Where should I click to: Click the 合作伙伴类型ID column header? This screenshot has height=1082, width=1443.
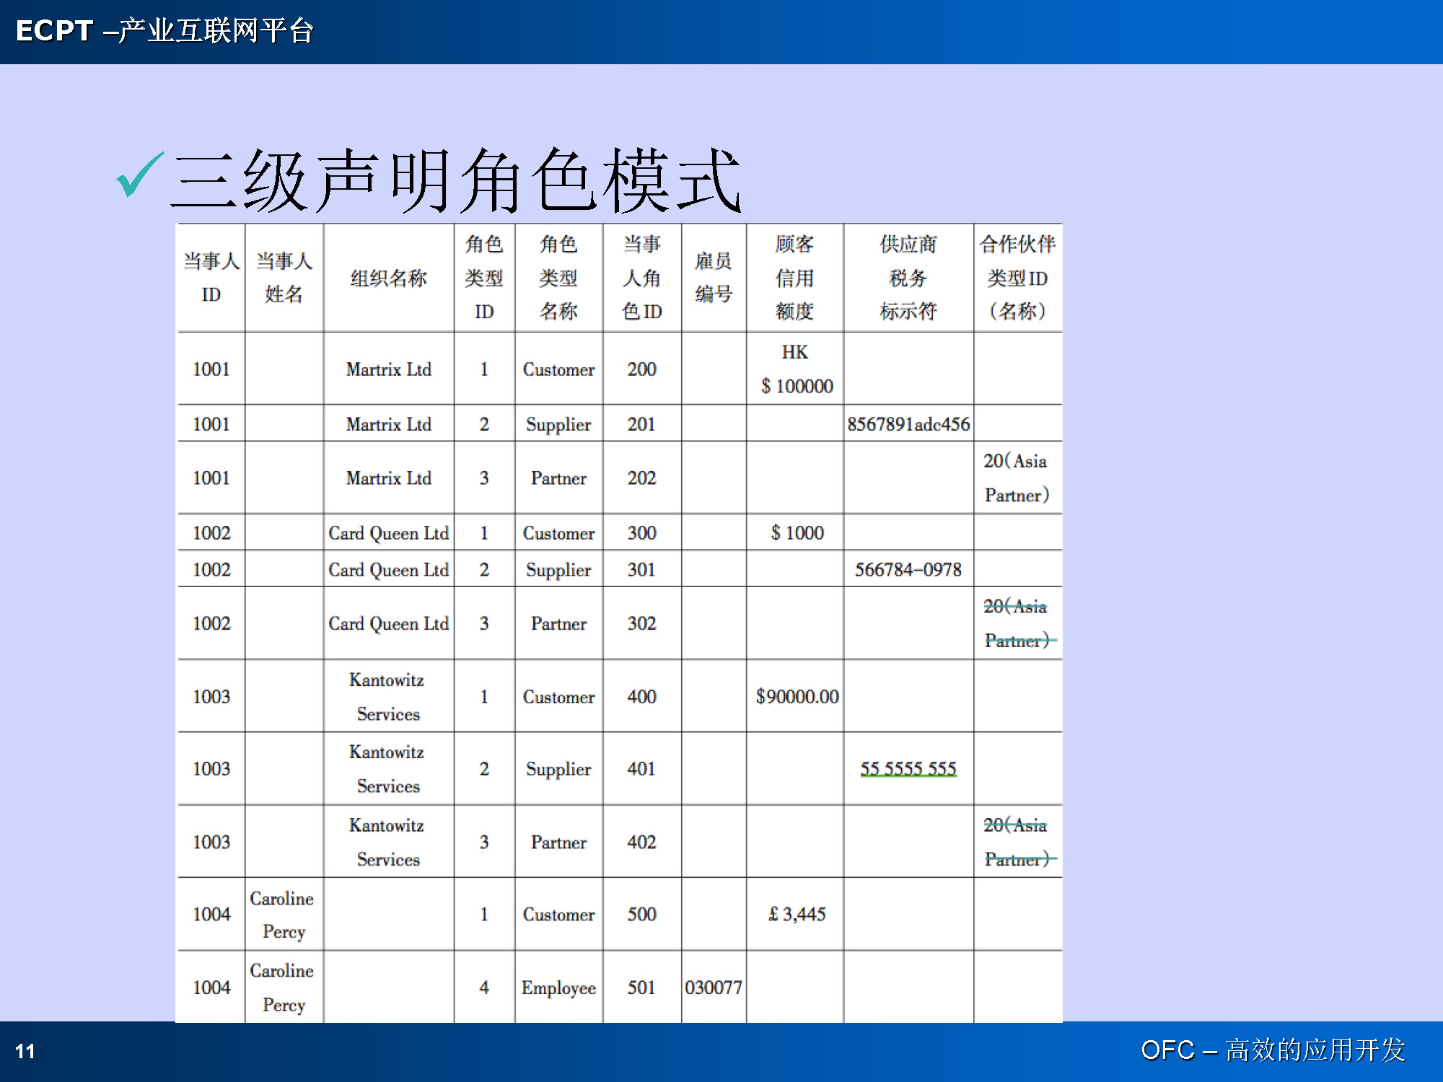(1017, 278)
